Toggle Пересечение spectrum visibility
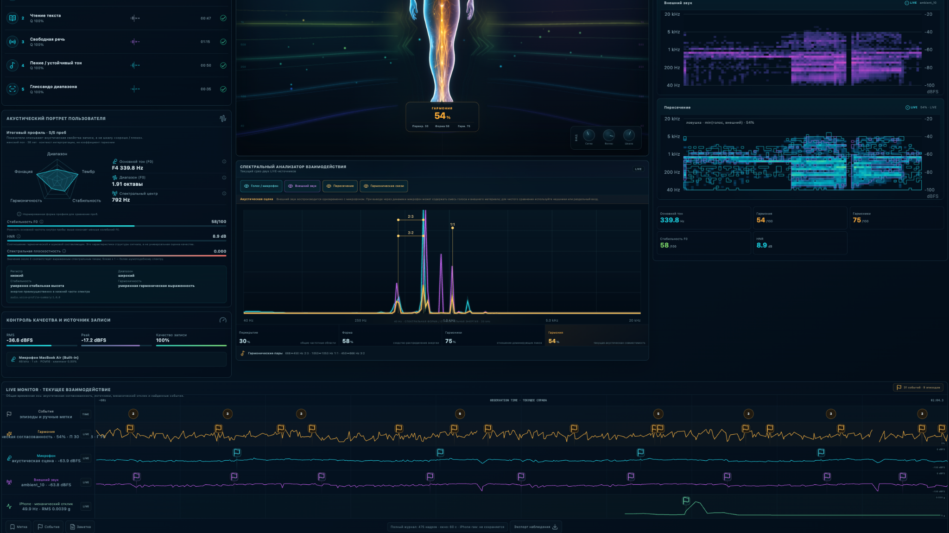949x533 pixels. pos(340,186)
